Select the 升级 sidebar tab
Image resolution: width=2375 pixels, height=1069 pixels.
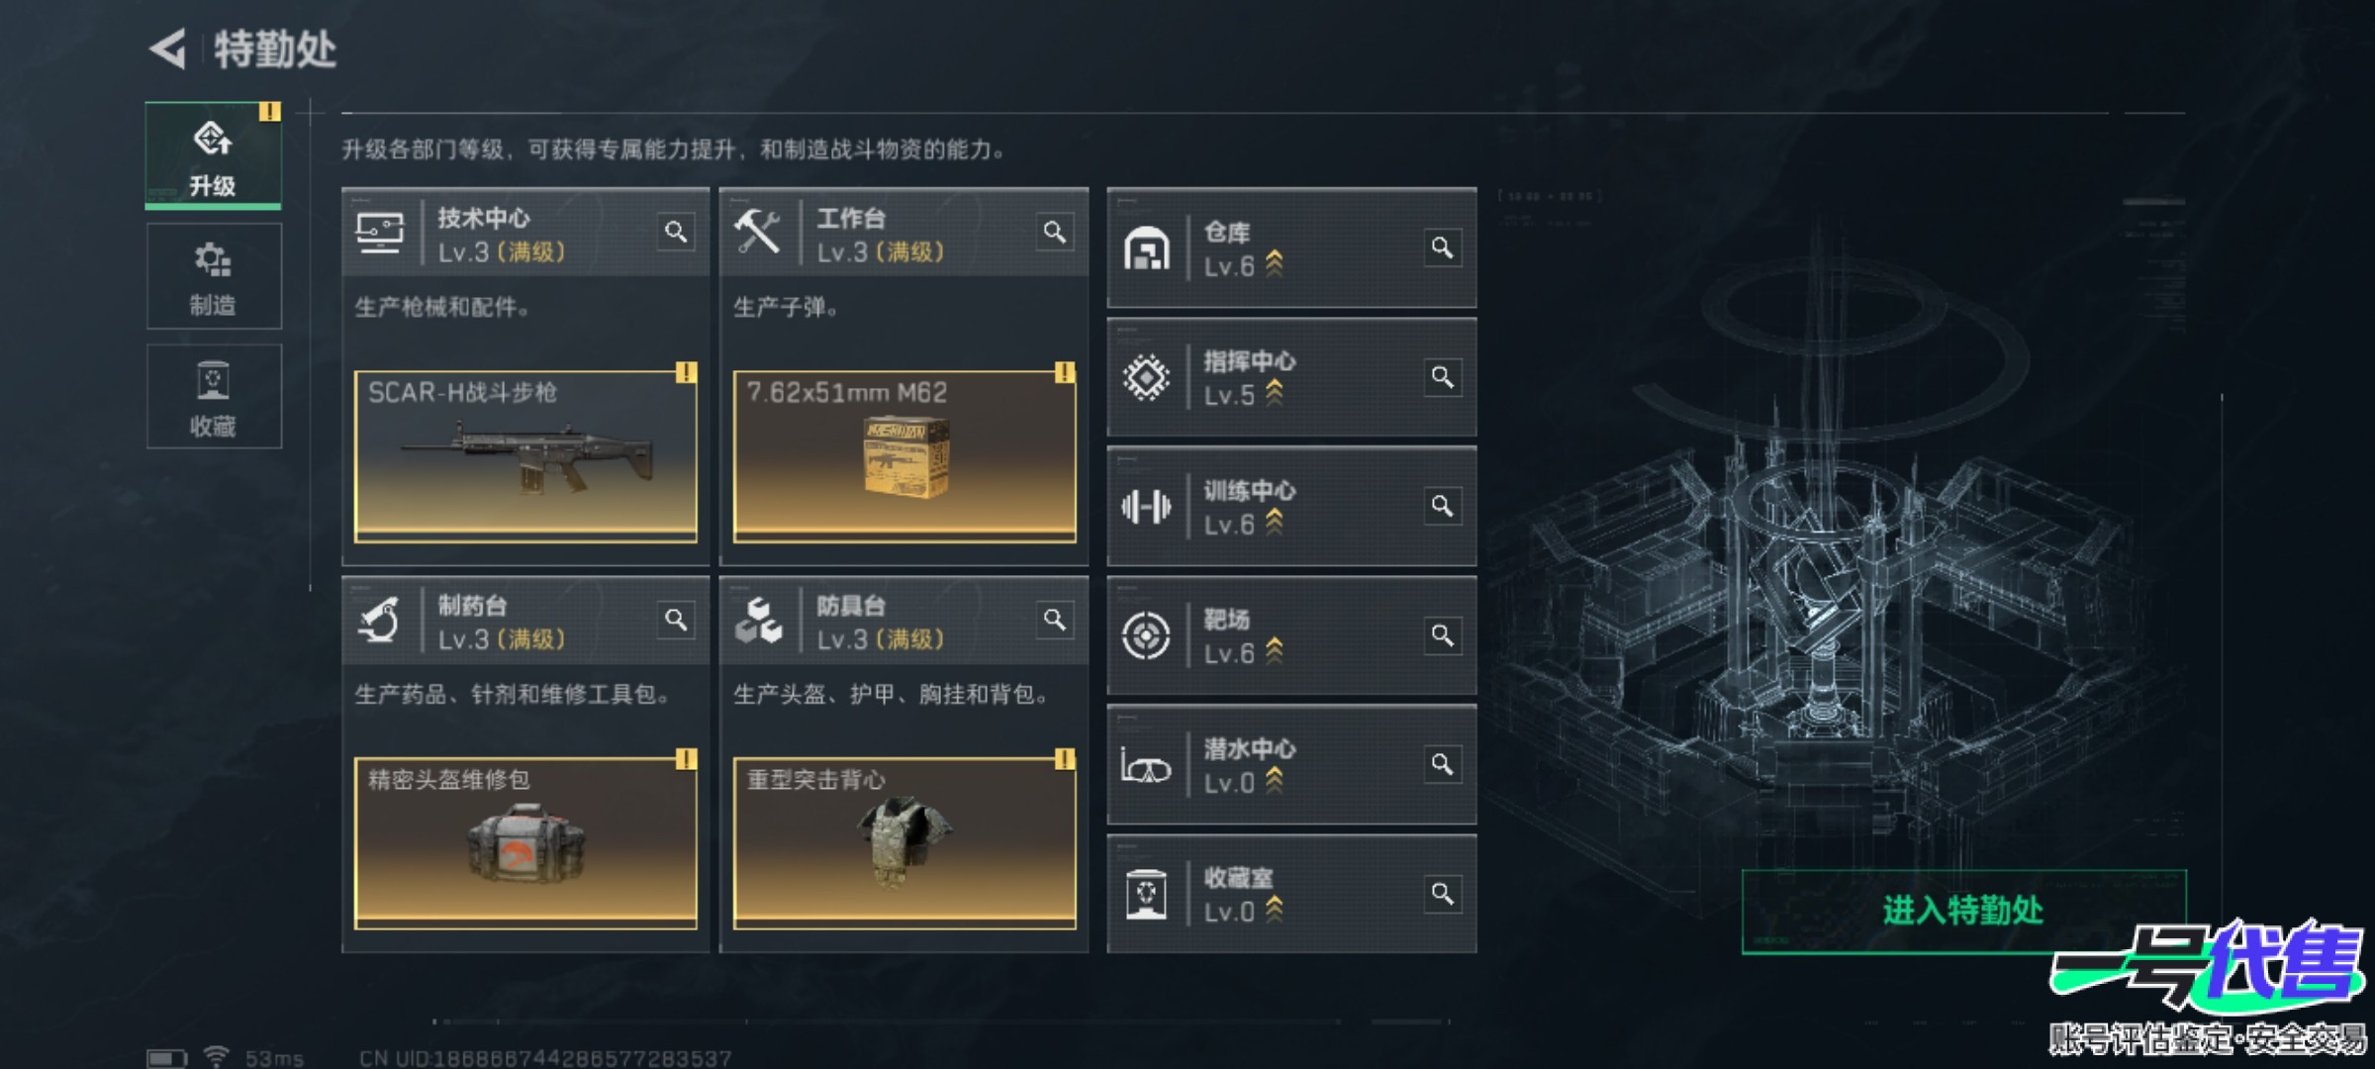213,155
